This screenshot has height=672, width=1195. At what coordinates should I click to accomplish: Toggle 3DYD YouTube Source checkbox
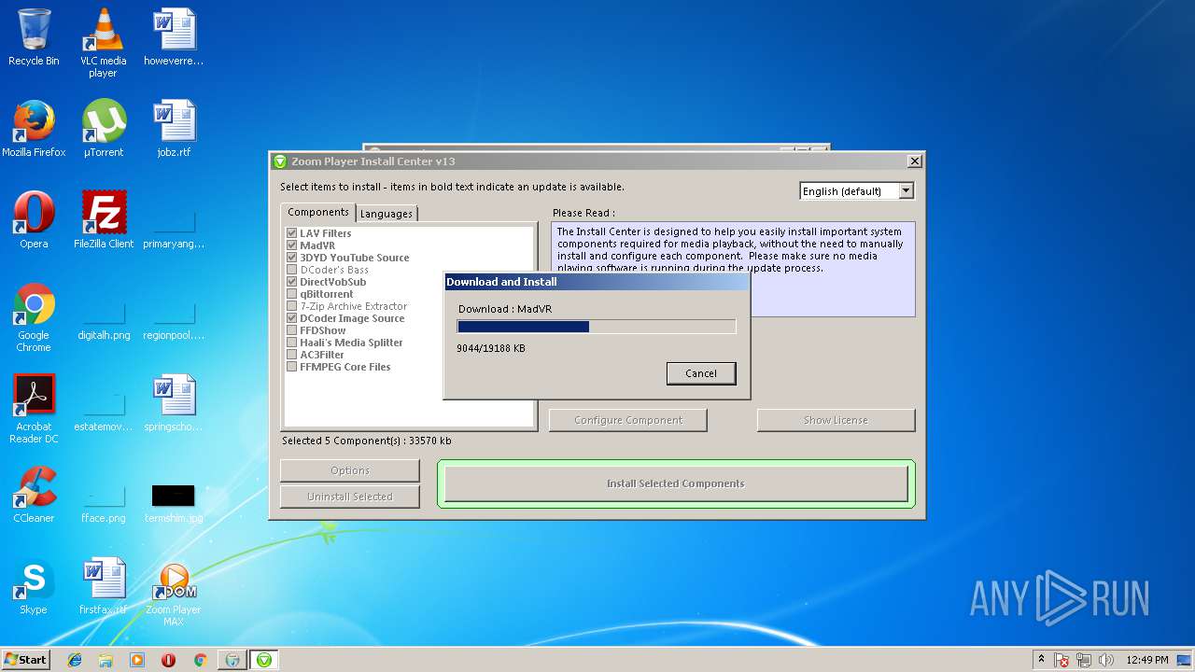click(x=292, y=258)
